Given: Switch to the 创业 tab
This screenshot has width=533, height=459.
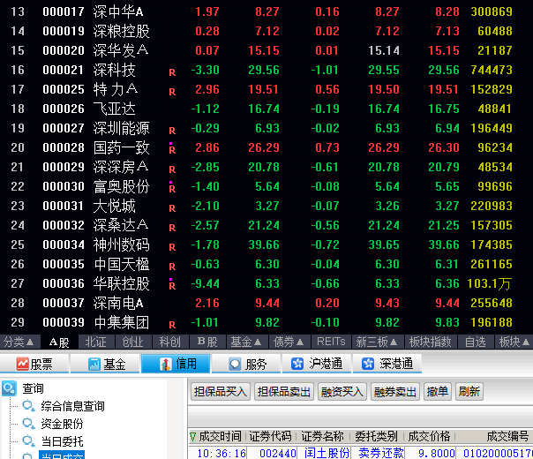Looking at the screenshot, I should pyautogui.click(x=133, y=342).
